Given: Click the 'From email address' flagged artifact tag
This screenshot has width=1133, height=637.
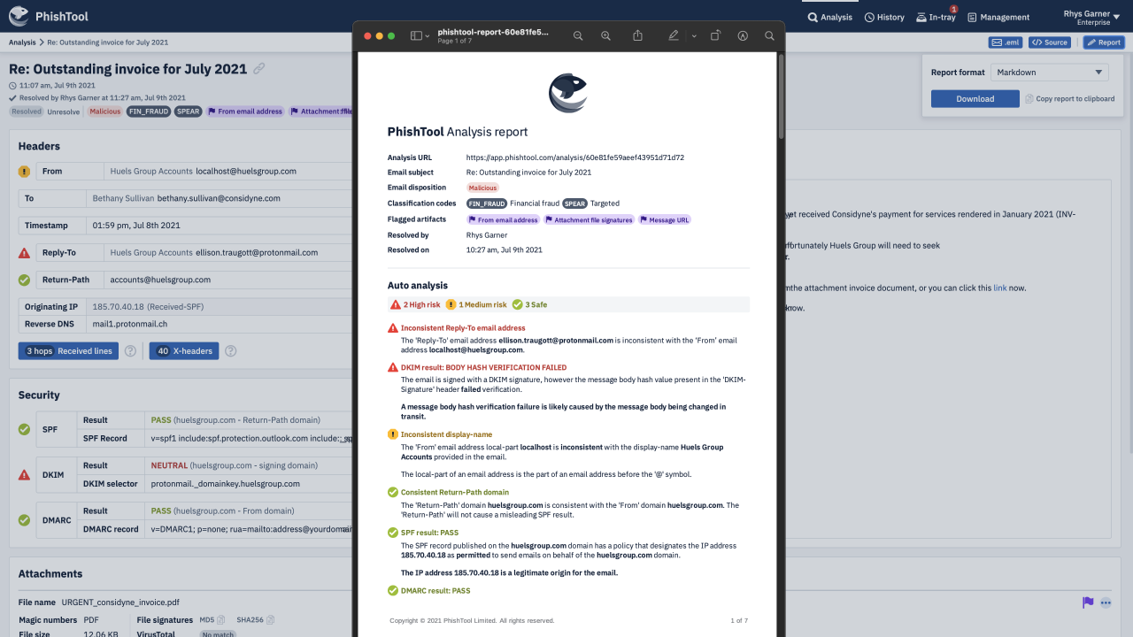Looking at the screenshot, I should point(245,111).
